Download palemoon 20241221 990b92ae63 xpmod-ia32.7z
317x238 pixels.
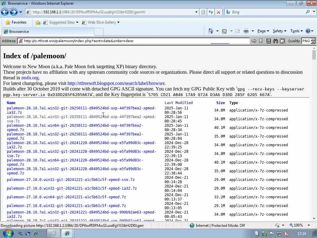point(81,214)
